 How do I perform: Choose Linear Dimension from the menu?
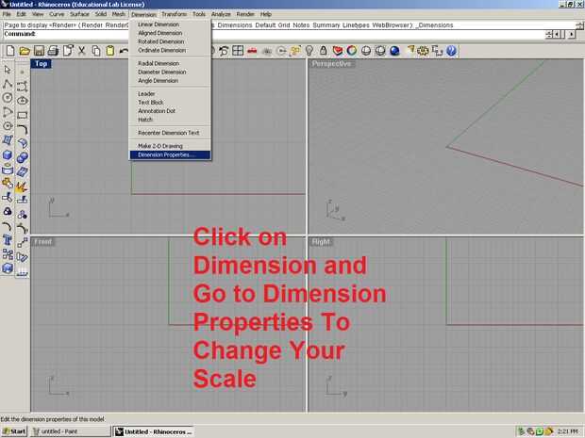(170, 24)
